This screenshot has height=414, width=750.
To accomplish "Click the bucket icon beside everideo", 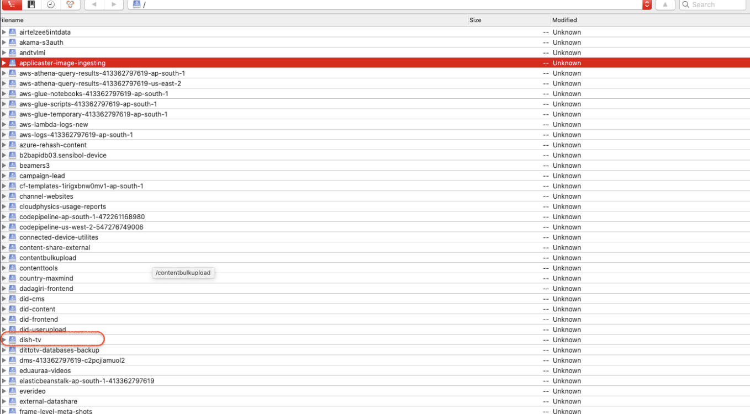I will point(12,391).
